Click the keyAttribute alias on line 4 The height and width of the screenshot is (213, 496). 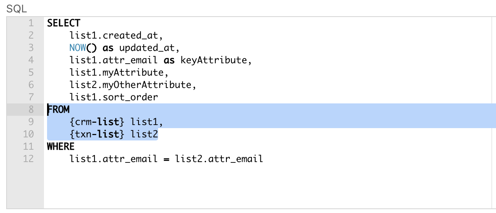click(213, 60)
